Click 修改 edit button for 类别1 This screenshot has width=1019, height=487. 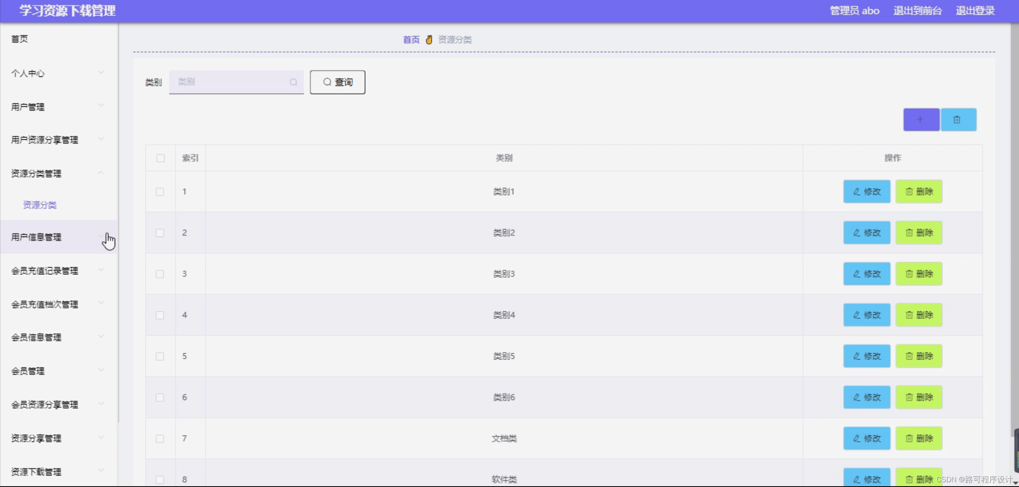coord(866,192)
